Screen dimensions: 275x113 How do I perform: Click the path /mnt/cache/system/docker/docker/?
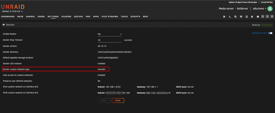115,52
